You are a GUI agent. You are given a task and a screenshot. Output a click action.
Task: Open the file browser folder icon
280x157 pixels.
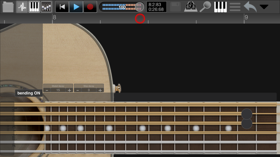tap(8, 7)
